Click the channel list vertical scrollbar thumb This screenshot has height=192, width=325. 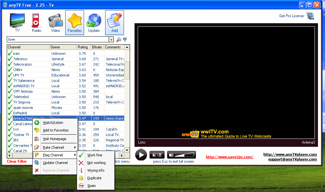pyautogui.click(x=127, y=70)
